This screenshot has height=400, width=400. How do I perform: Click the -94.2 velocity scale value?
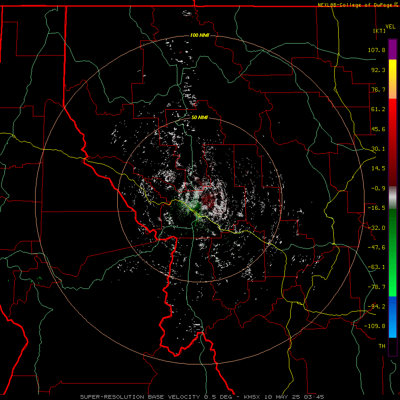point(376,307)
